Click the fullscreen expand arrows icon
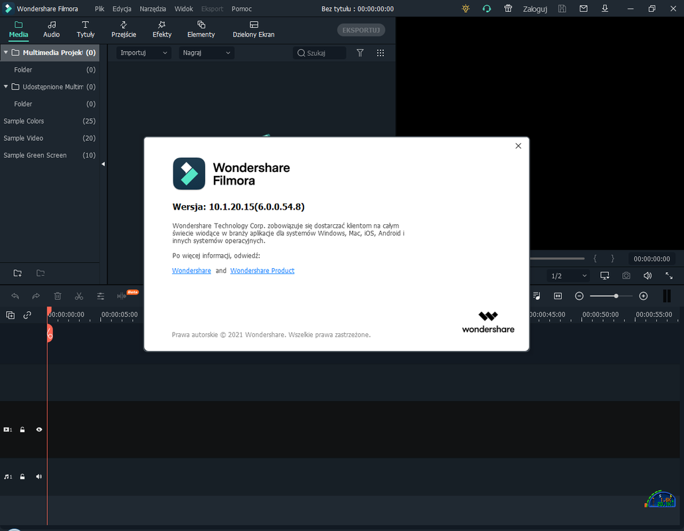This screenshot has width=684, height=531. [x=669, y=275]
